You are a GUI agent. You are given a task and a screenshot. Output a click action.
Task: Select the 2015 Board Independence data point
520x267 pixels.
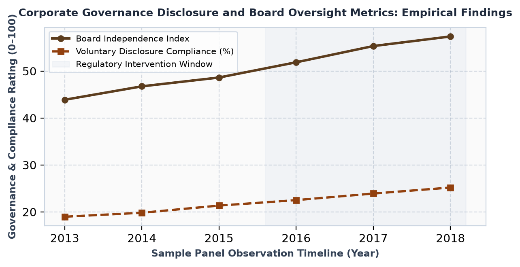point(219,78)
